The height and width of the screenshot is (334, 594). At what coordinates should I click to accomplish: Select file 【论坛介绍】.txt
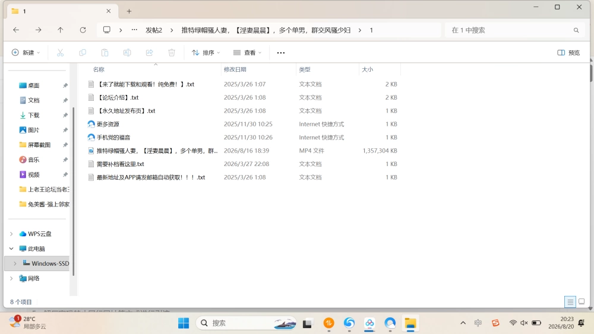[118, 98]
